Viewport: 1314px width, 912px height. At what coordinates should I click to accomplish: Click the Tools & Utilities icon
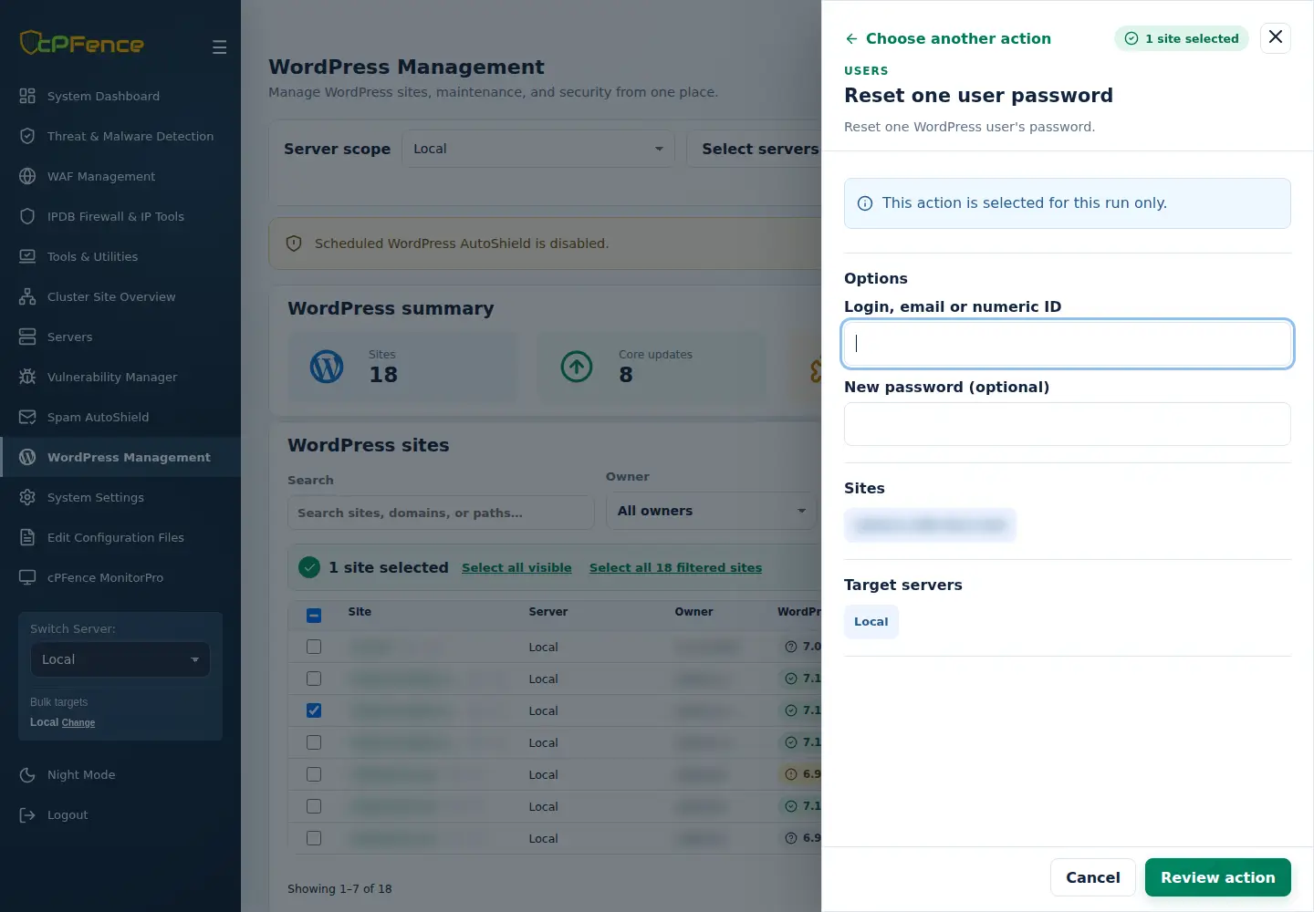point(27,256)
